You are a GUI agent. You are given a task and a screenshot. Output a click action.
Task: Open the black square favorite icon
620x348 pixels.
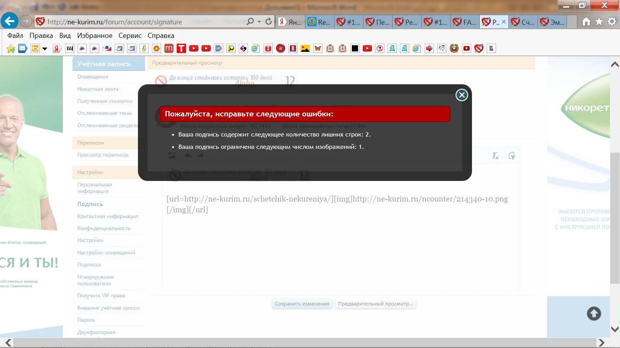tap(355, 48)
